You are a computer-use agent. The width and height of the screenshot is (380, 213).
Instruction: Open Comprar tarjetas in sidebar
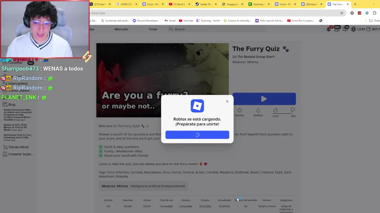[x=18, y=154]
